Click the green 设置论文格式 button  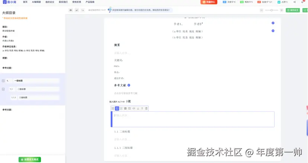(30, 159)
